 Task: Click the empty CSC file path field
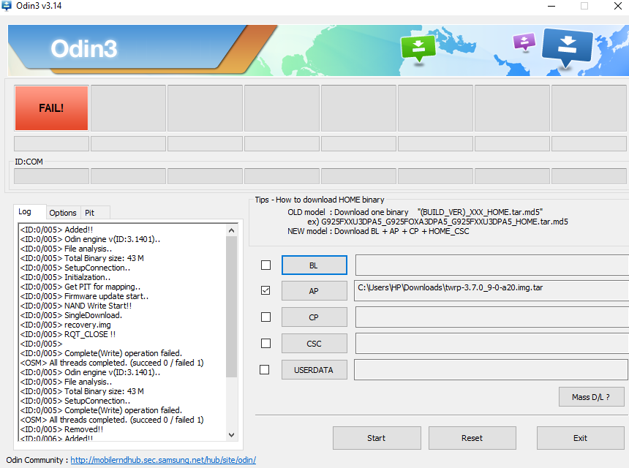click(x=491, y=344)
